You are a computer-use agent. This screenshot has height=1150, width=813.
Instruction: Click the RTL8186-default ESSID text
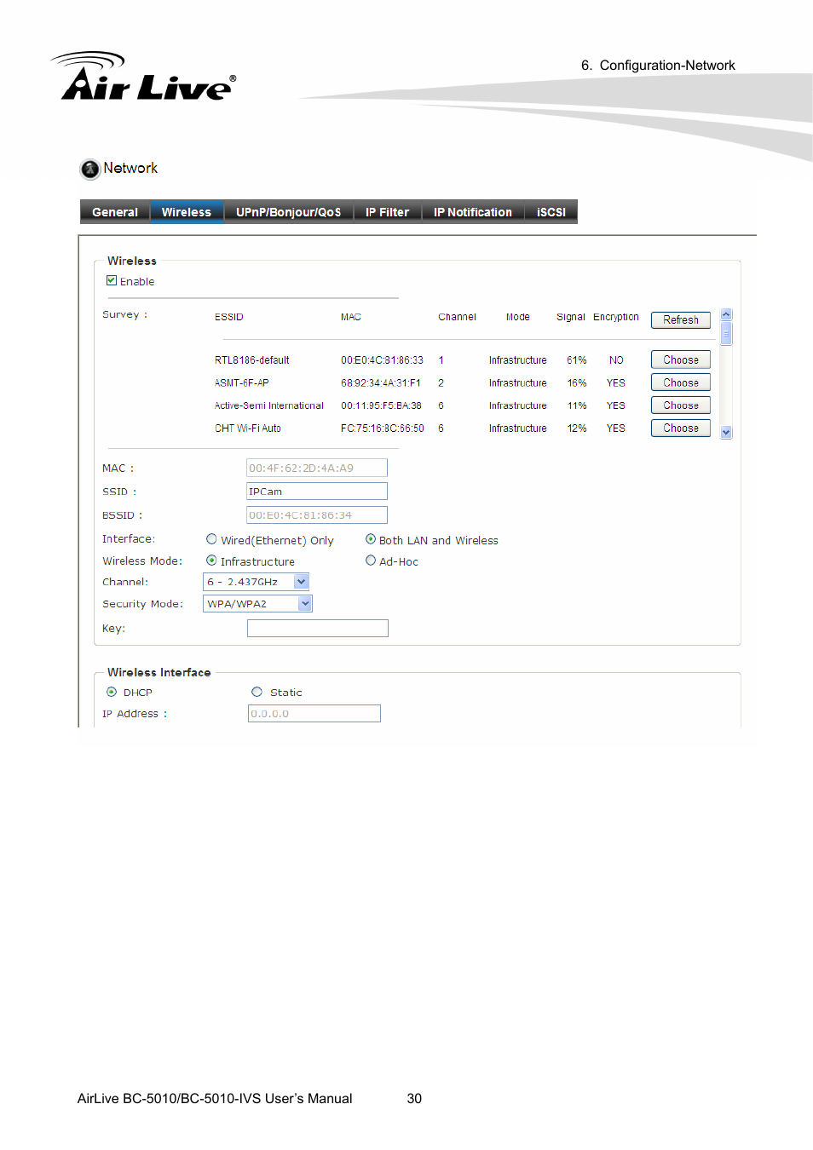click(x=252, y=360)
